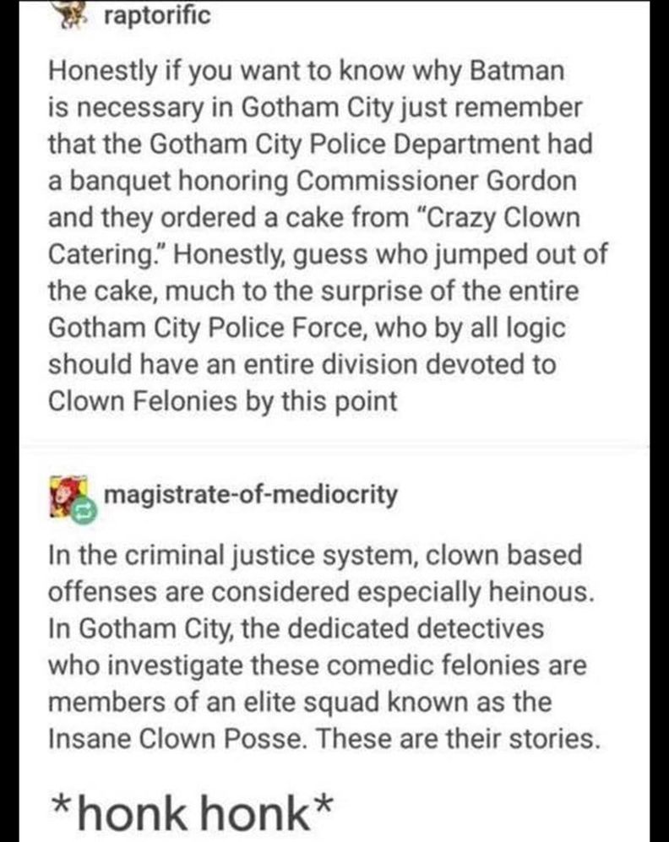Screen dimensions: 669x842
Task: Click "Commissioner Gordon" in the post
Action: pyautogui.click(x=437, y=181)
